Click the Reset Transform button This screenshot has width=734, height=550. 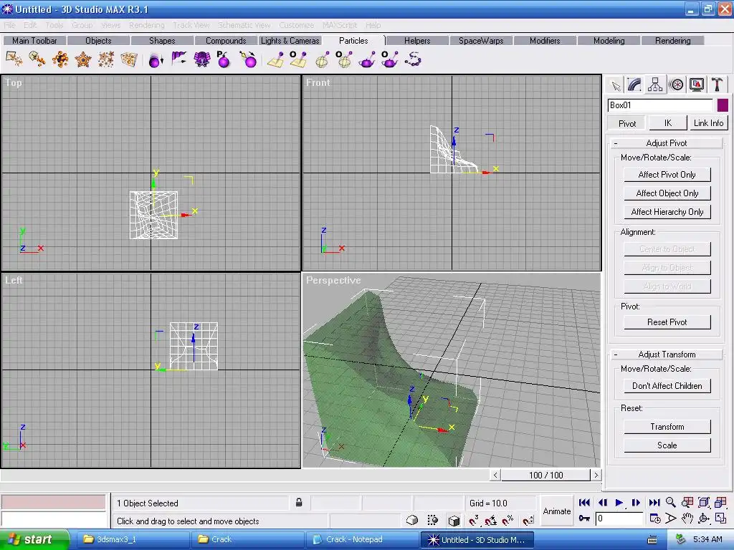(x=667, y=427)
